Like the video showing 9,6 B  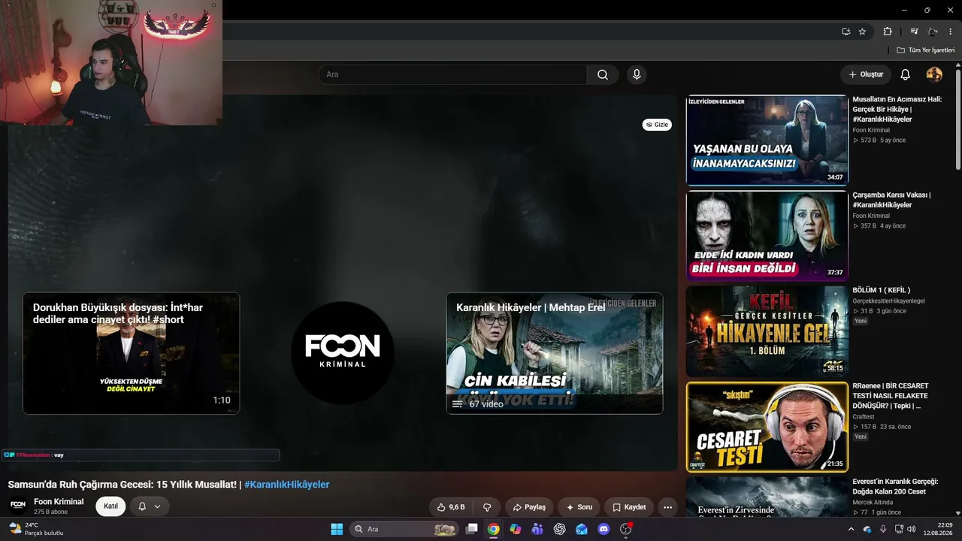pyautogui.click(x=451, y=507)
